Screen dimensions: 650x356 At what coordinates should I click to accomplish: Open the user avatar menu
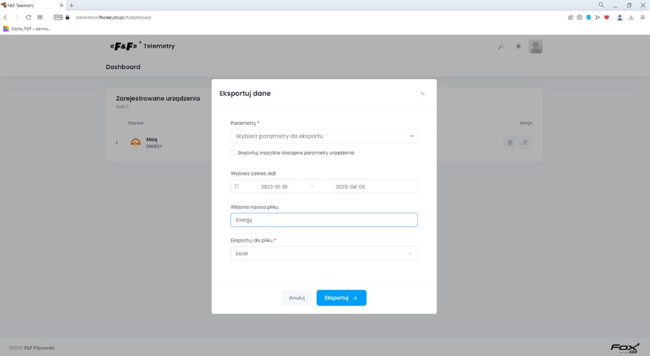click(x=535, y=46)
